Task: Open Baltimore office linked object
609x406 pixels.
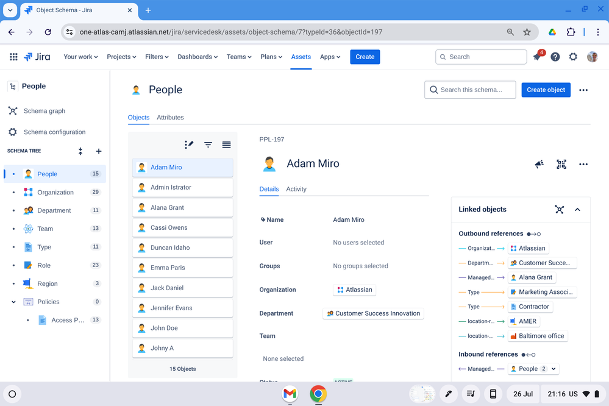Action: pyautogui.click(x=538, y=336)
